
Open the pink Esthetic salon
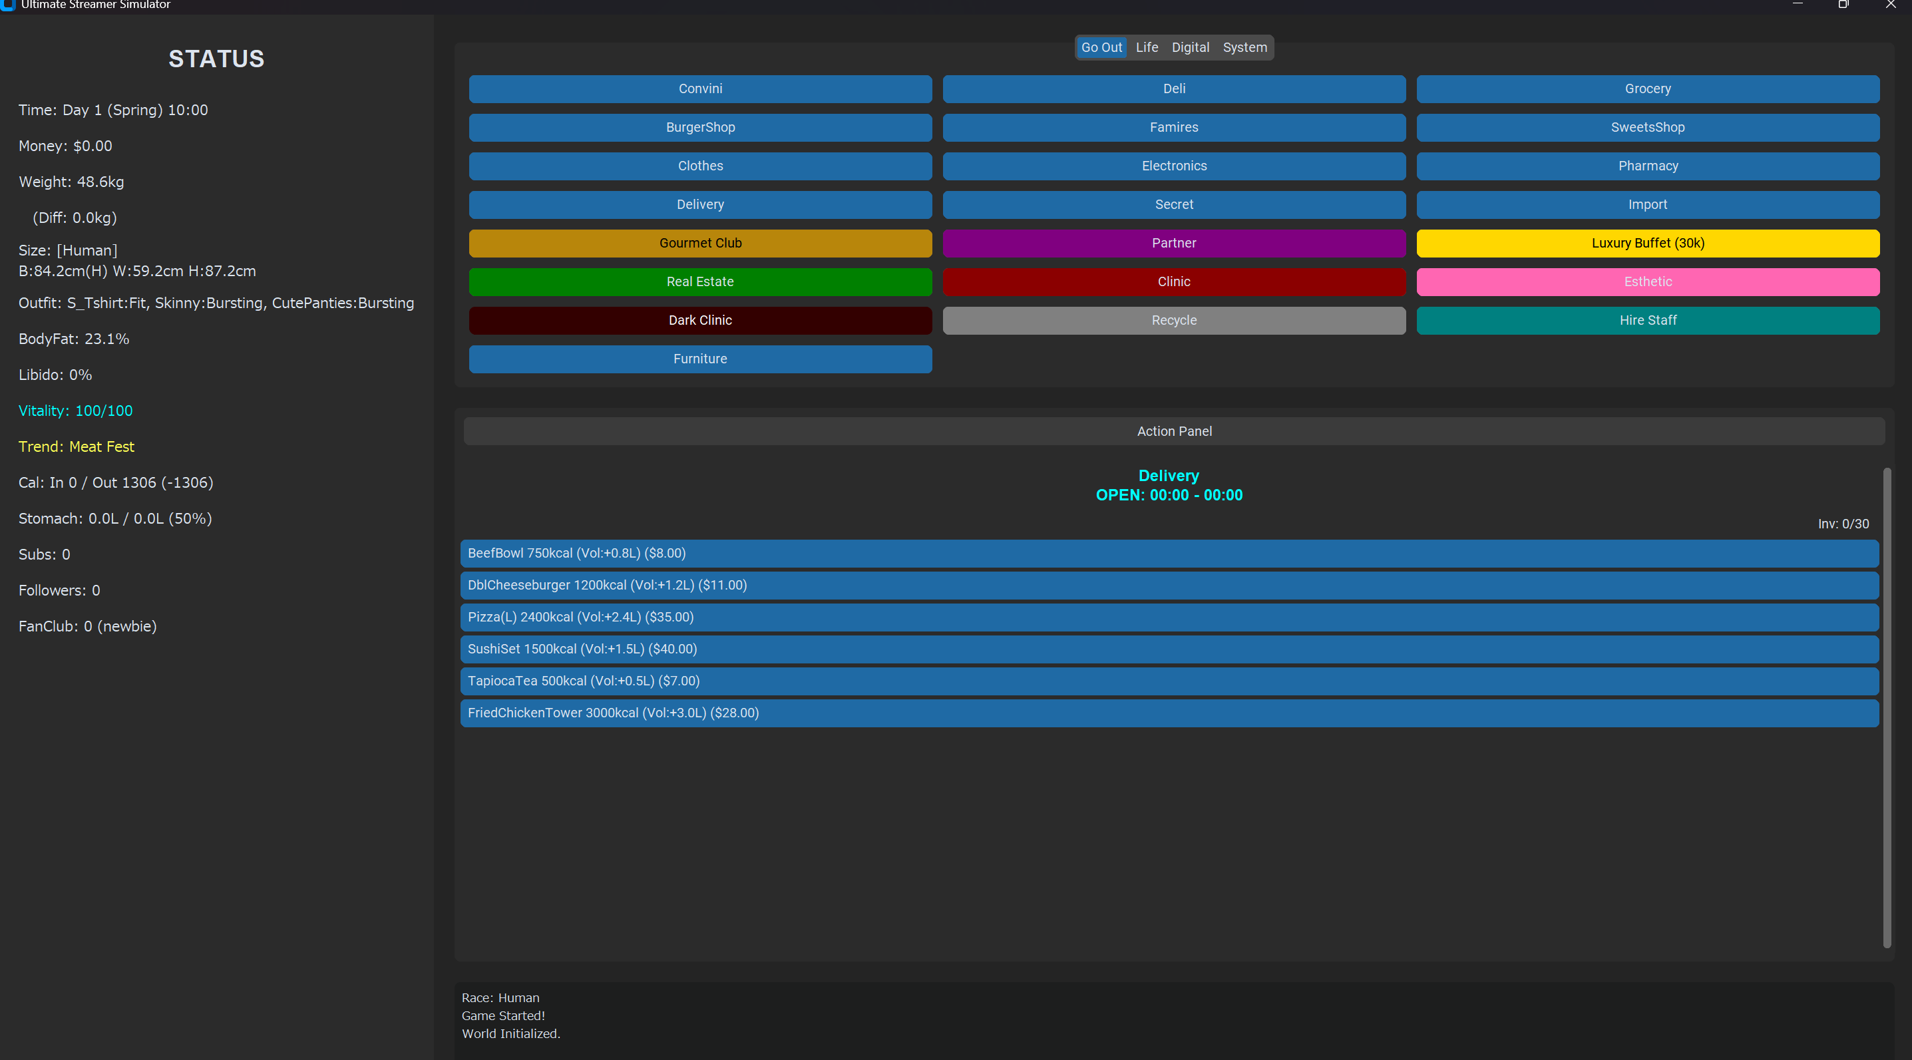tap(1647, 282)
